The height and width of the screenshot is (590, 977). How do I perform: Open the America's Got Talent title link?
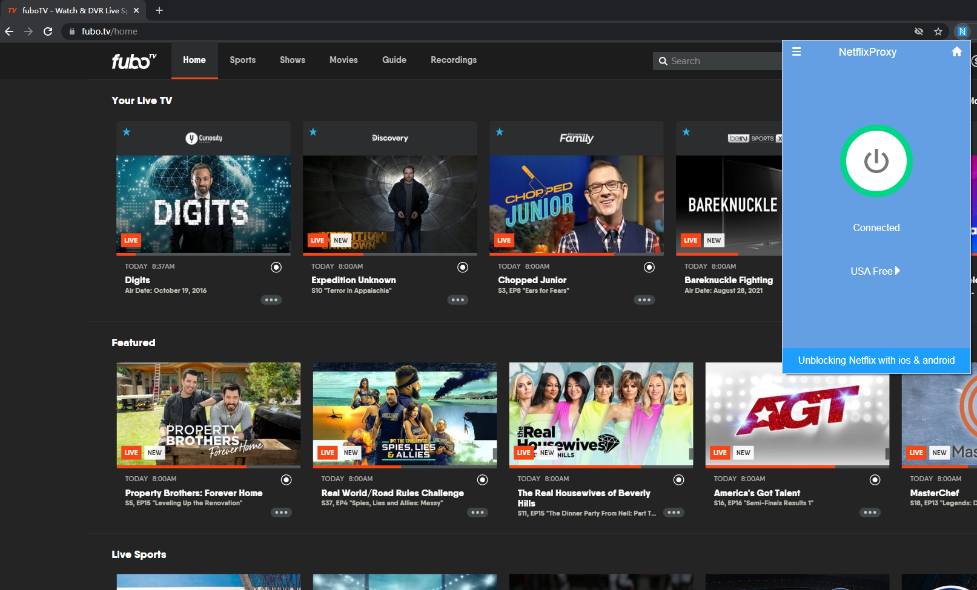[757, 493]
